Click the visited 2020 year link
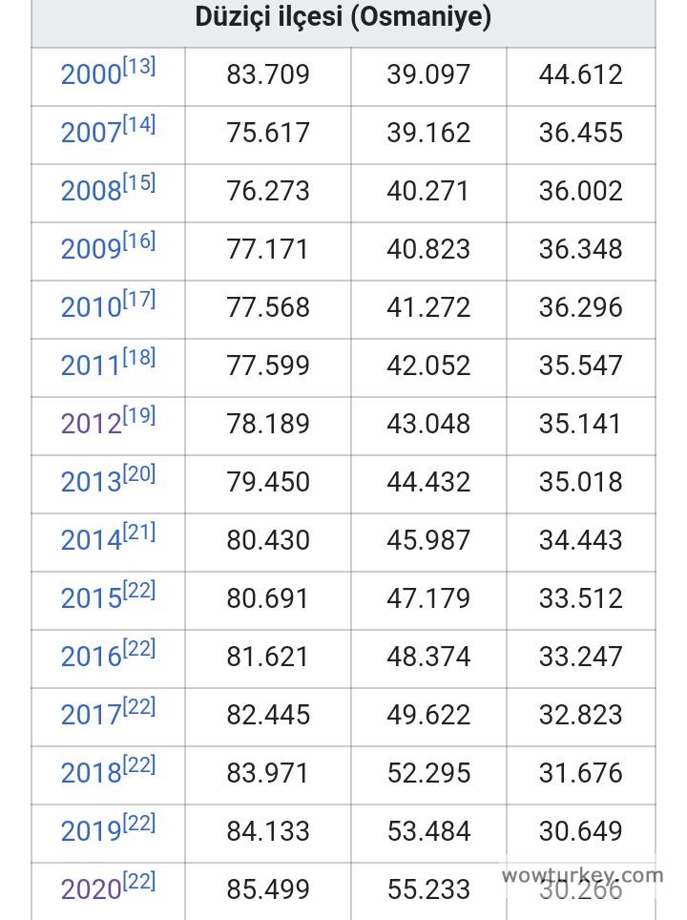Image resolution: width=687 pixels, height=920 pixels. coord(91,890)
